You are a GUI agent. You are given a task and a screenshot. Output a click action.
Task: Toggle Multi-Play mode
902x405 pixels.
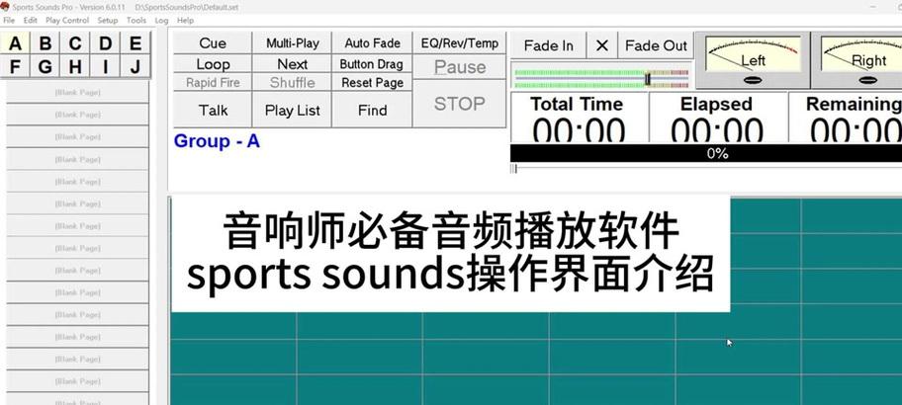point(292,43)
